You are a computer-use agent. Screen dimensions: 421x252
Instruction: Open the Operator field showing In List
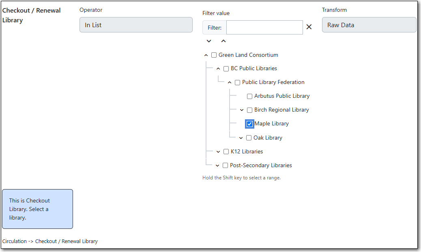(136, 25)
